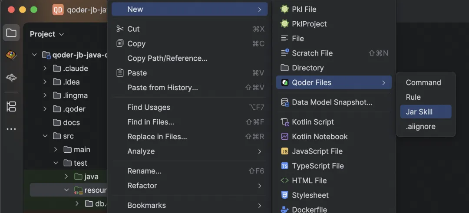Click the more tool windows ellipsis icon
This screenshot has height=213, width=469.
point(11,129)
